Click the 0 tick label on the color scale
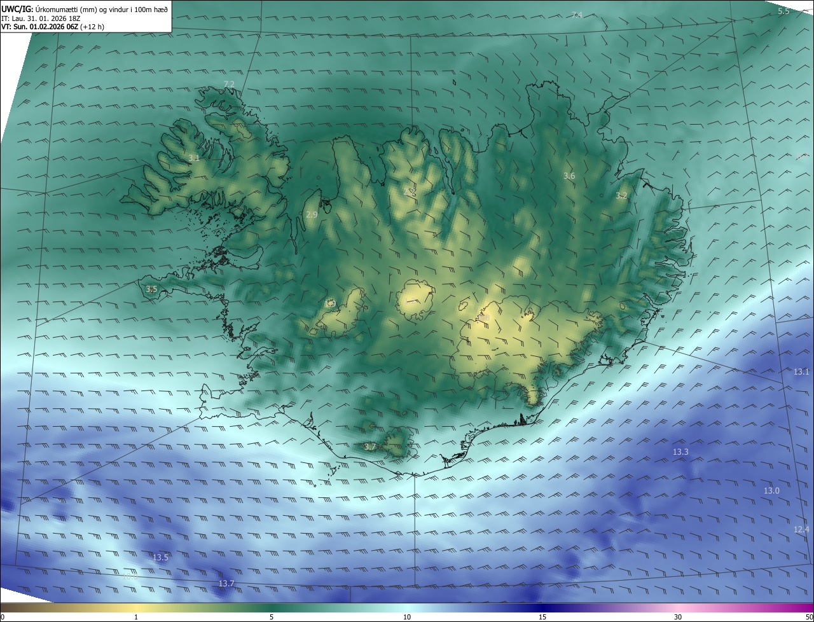 (3, 617)
